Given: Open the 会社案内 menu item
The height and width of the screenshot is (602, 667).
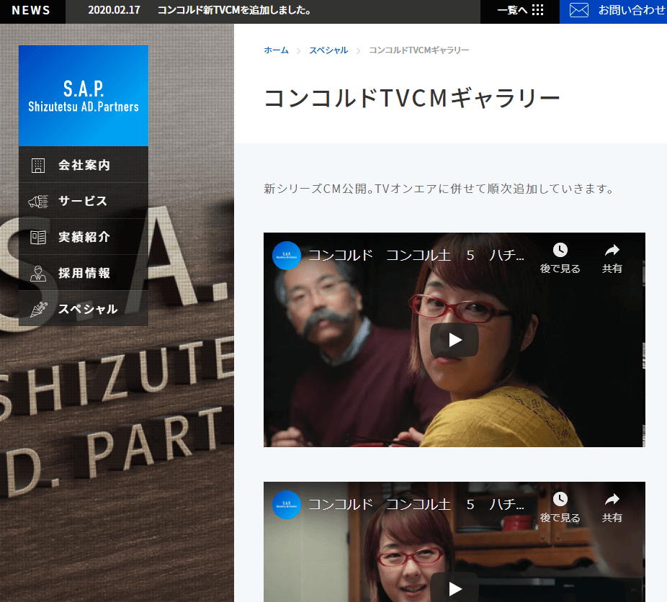Looking at the screenshot, I should [x=84, y=165].
